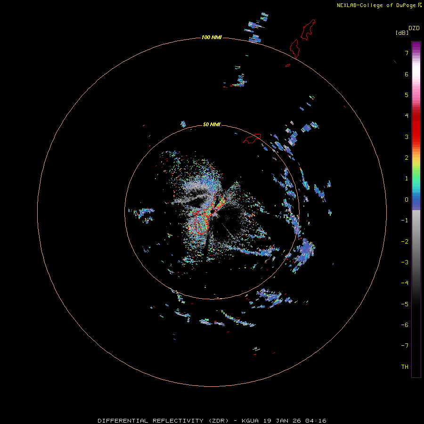This screenshot has height=424, width=424.
Task: Select the 0 value on the dB scale
Action: point(407,200)
